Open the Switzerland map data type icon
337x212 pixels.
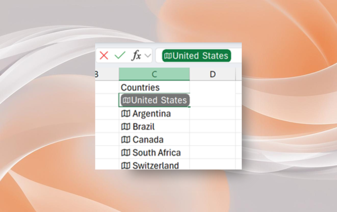(126, 165)
